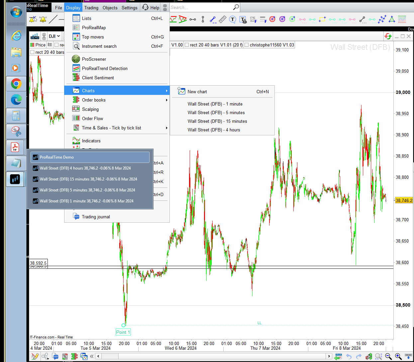
Task: Switch to Wall Street 5 minutes window preview
Action: click(x=90, y=190)
